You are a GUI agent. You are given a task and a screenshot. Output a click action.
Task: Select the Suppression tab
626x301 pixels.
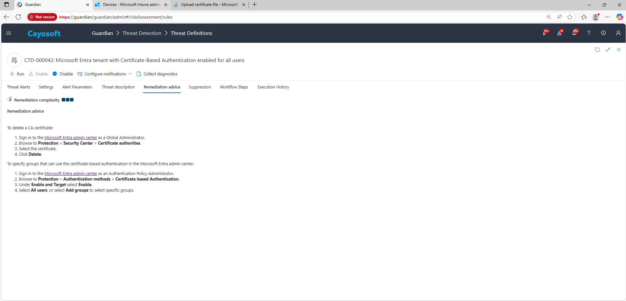[200, 87]
